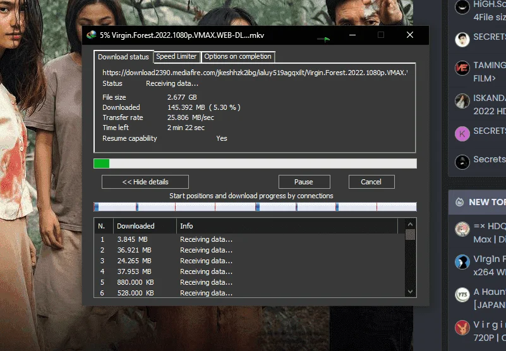Select connection row with 36.921 MB
The image size is (506, 351).
250,250
